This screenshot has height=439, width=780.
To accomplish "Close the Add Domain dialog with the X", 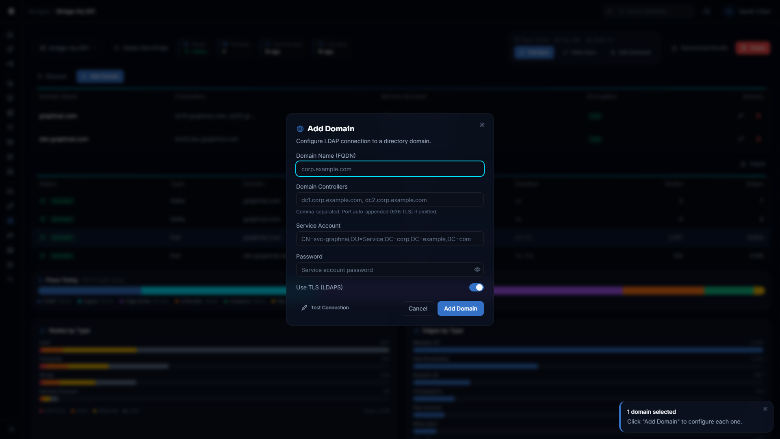I will pyautogui.click(x=482, y=125).
